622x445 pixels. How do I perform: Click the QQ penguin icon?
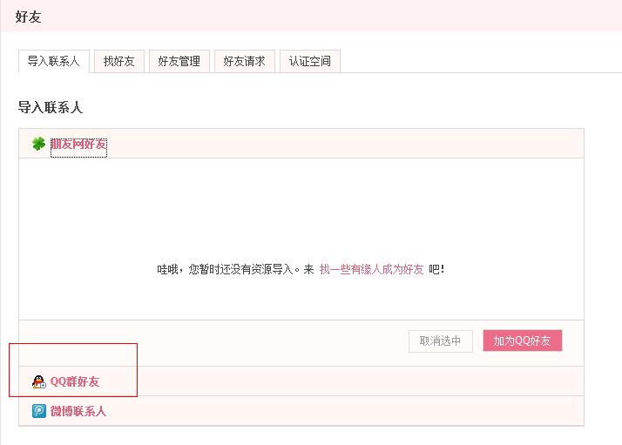pyautogui.click(x=39, y=381)
